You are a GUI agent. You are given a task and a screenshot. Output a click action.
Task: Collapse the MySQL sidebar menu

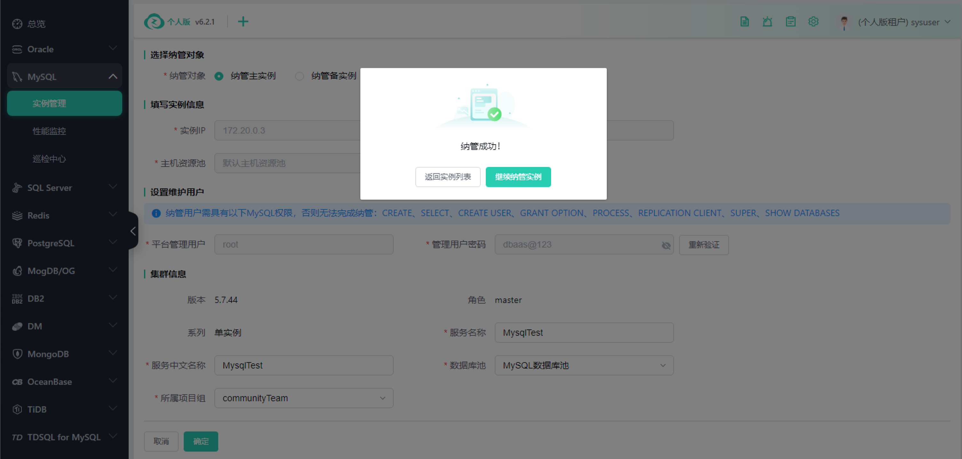click(x=112, y=76)
